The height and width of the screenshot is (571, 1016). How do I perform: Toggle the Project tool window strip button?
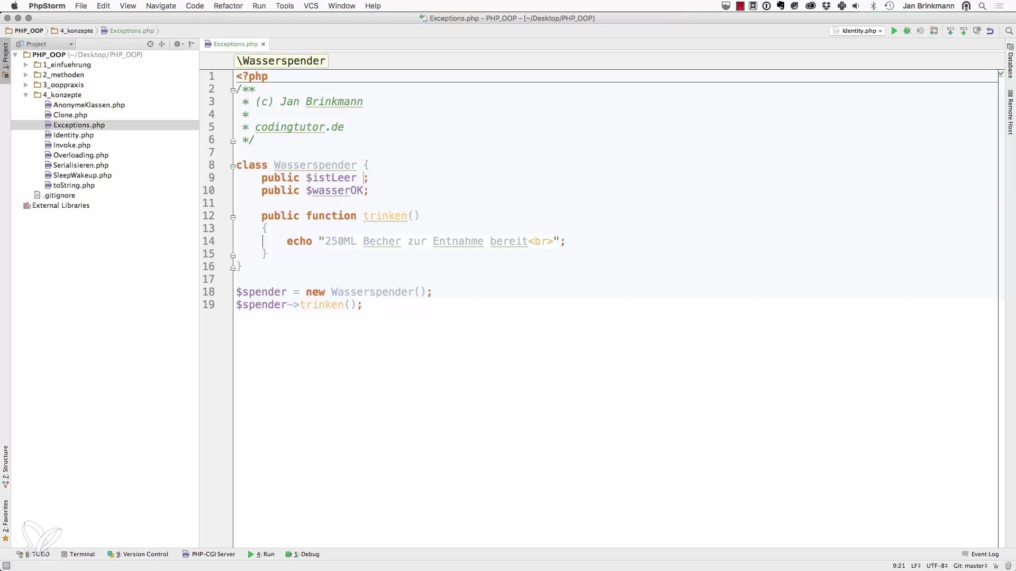point(5,60)
